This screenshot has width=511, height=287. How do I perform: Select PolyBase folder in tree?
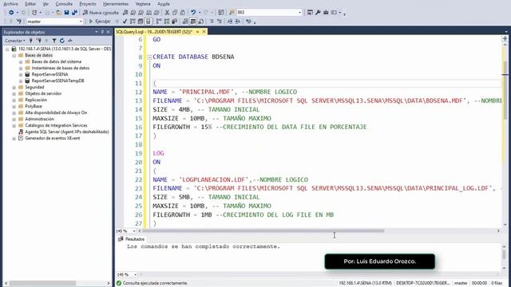coord(34,106)
